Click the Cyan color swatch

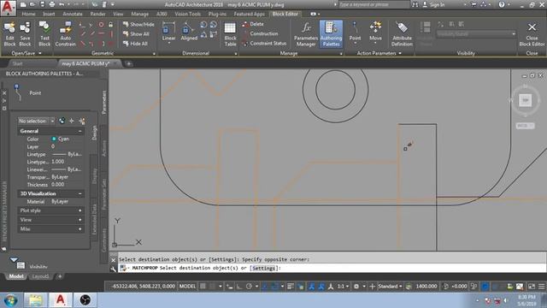coord(54,139)
